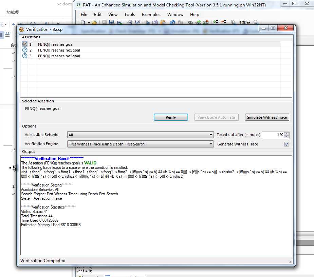The height and width of the screenshot is (277, 314).
Task: Click the Verification Completed status text
Action: (x=43, y=261)
